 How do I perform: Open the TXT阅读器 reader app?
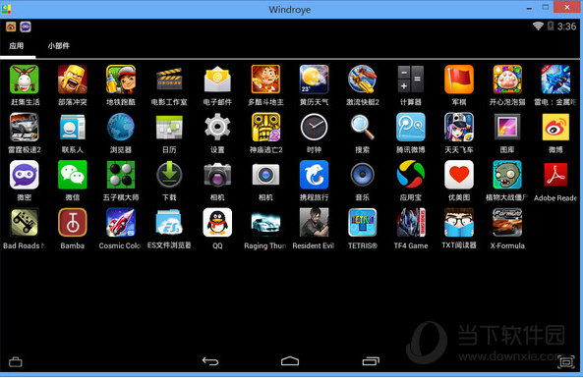[459, 222]
